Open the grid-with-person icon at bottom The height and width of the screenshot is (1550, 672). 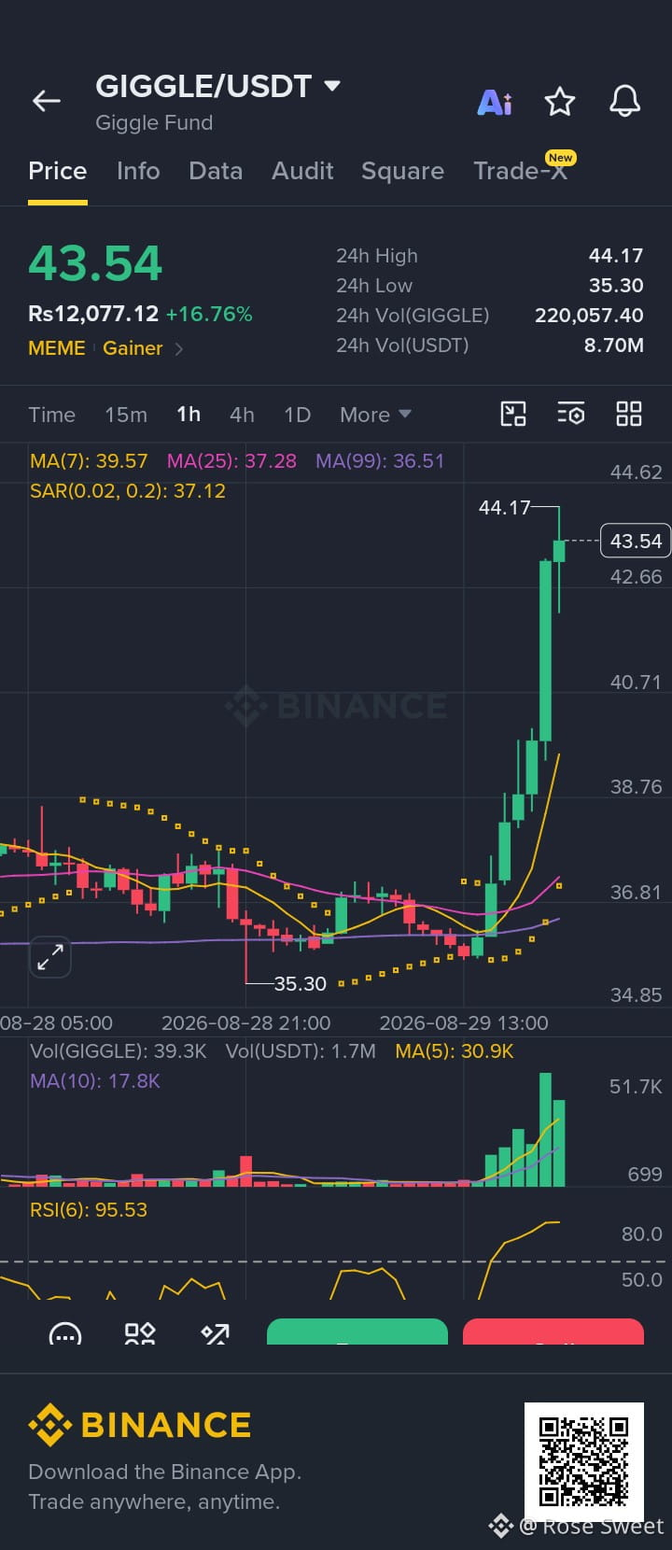pyautogui.click(x=140, y=1333)
